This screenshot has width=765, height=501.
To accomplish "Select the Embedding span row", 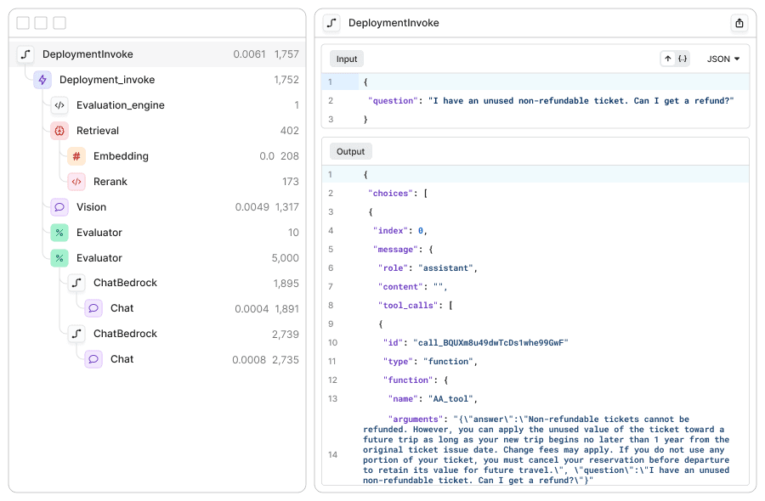I will click(x=157, y=156).
